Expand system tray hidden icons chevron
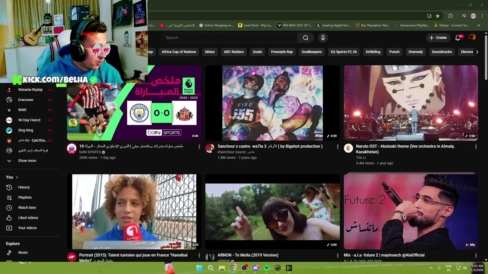488x274 pixels. click(x=431, y=268)
